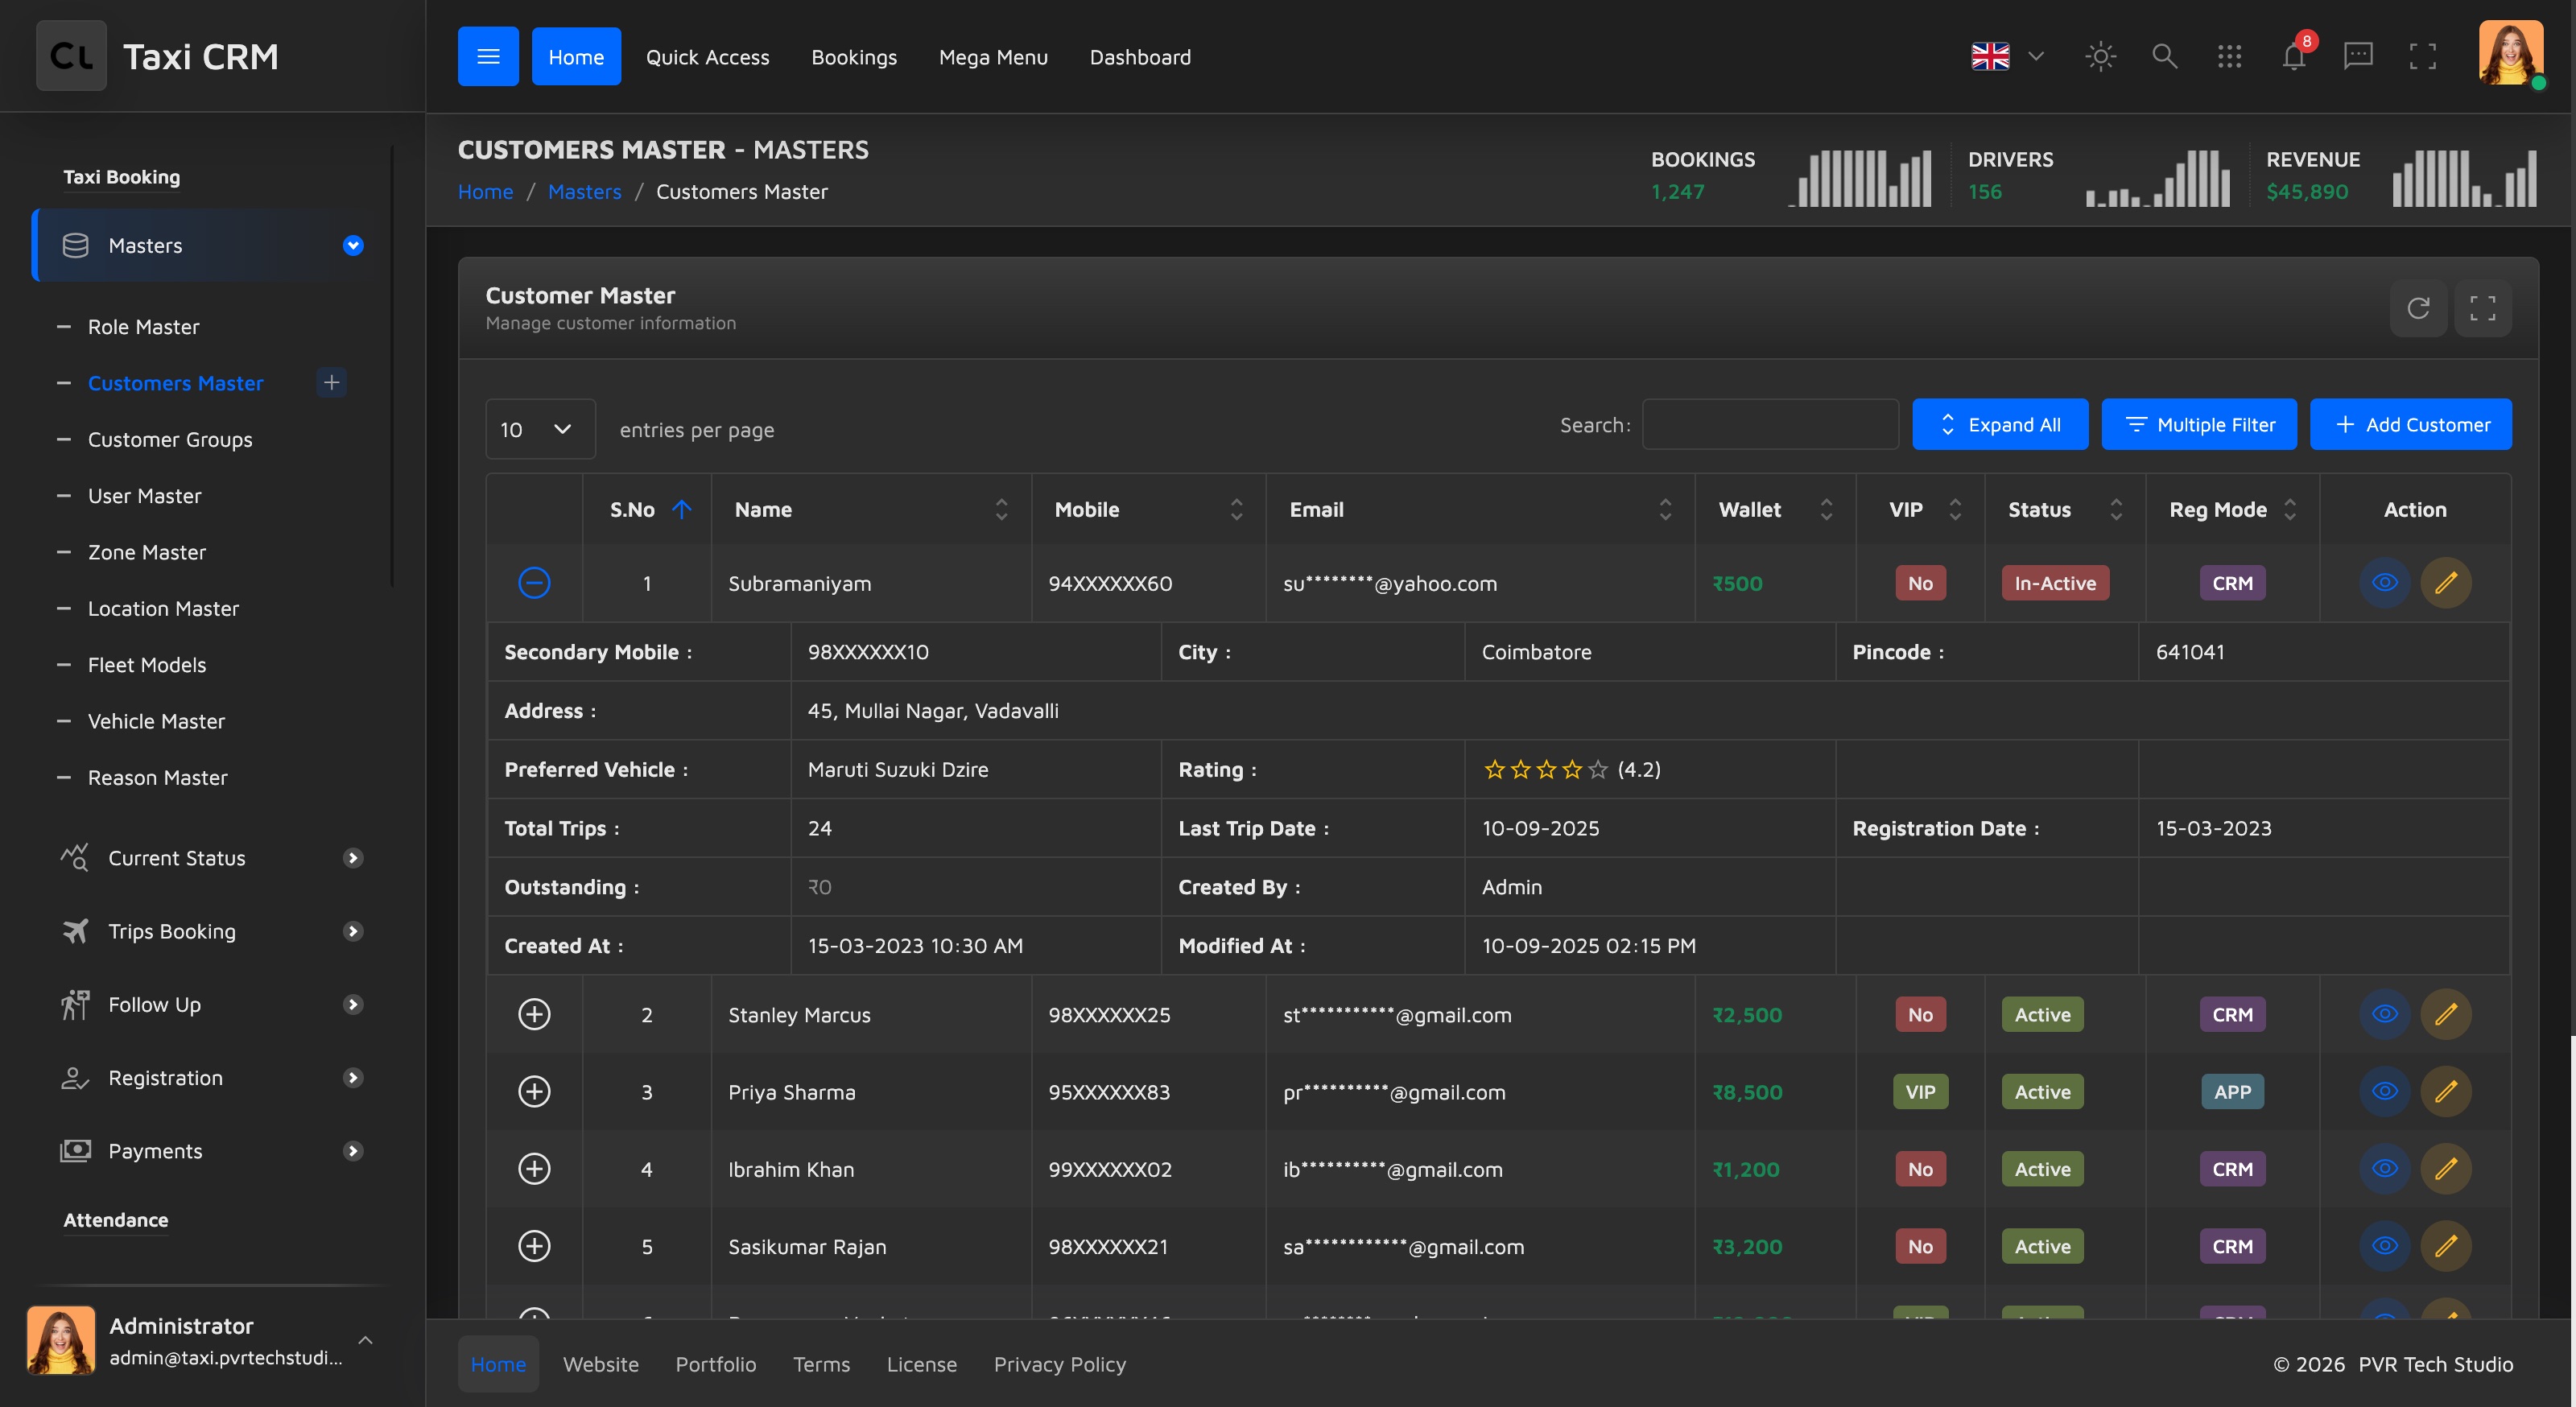Click the Current Status chart icon

coord(75,858)
